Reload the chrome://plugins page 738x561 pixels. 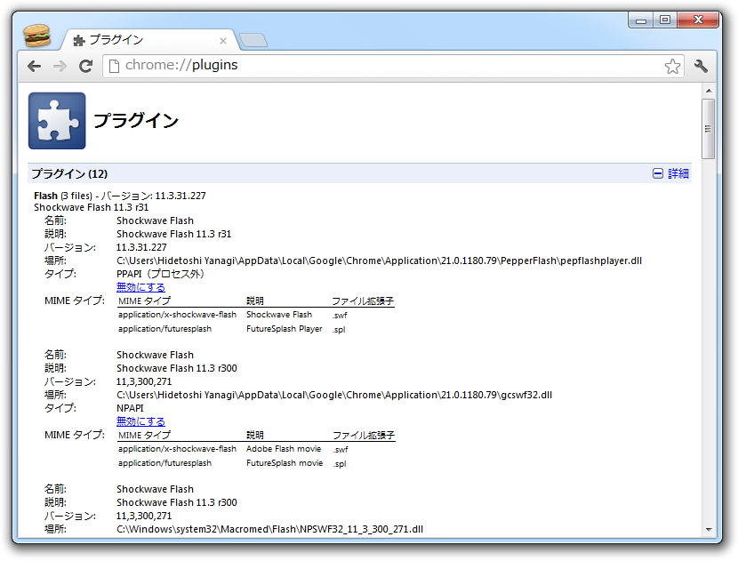[86, 65]
